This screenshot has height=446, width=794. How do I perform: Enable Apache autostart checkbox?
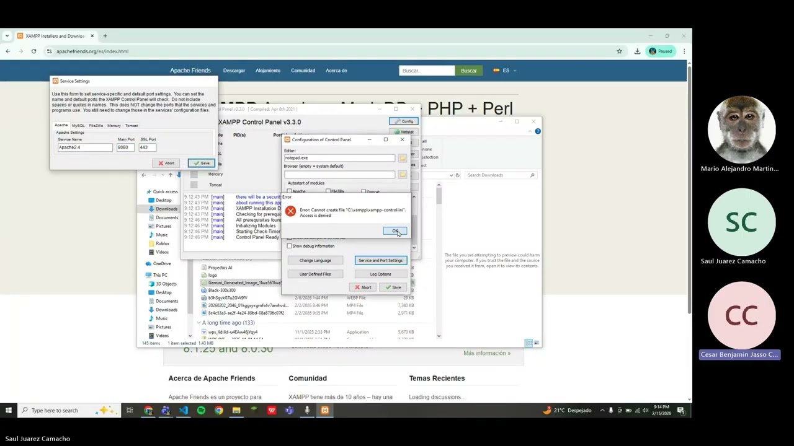289,191
